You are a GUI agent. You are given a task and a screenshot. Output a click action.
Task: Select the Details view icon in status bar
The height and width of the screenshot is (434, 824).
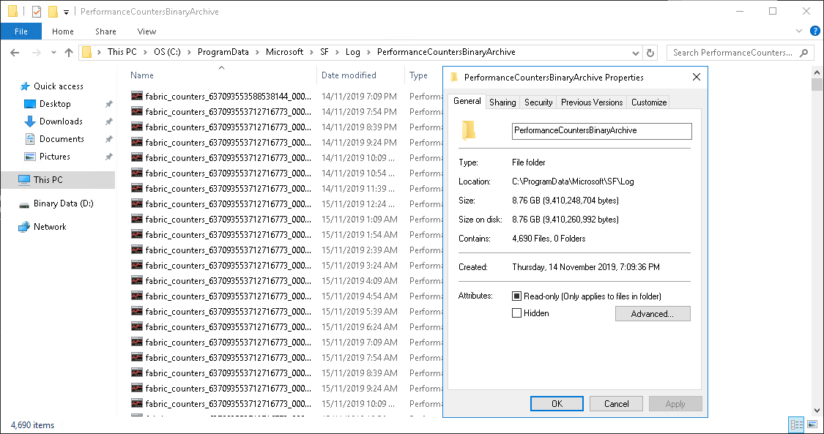(x=796, y=424)
